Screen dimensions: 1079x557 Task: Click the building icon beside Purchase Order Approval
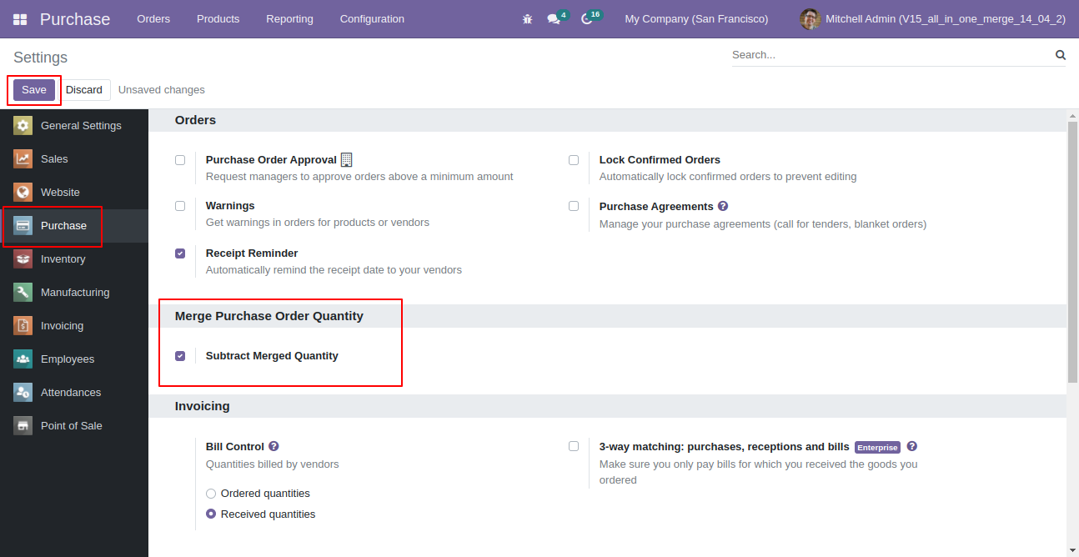click(x=347, y=160)
